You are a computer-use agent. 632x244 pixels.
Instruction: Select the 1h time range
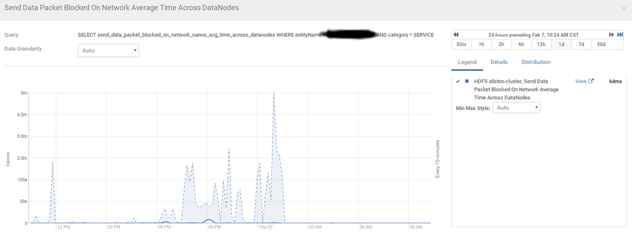(x=481, y=44)
